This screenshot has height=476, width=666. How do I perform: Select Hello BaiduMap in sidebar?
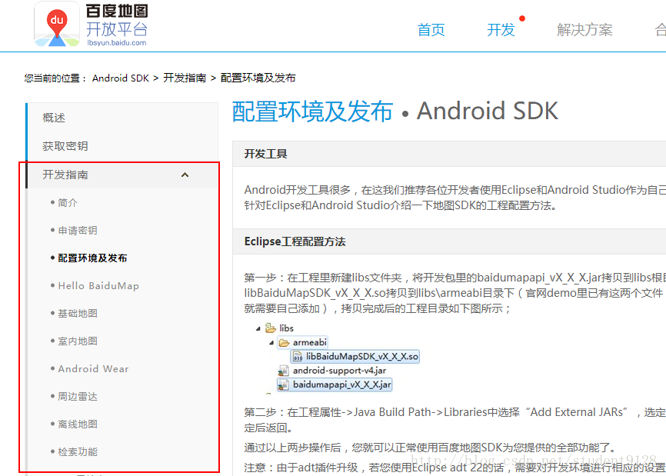pos(98,286)
